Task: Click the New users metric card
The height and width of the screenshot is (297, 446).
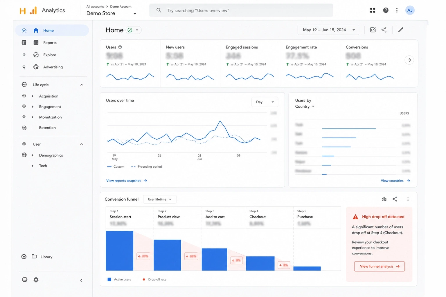Action: pyautogui.click(x=190, y=64)
